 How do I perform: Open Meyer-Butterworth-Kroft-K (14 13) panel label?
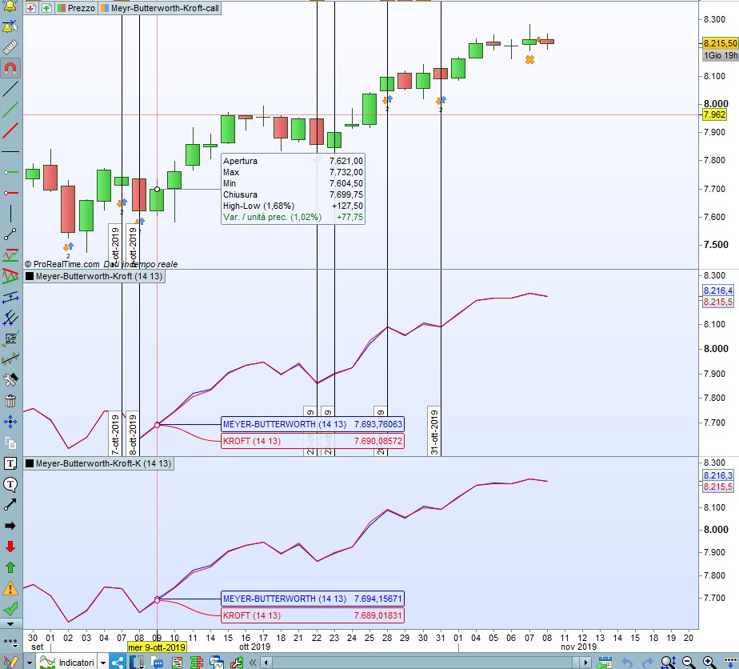99,463
